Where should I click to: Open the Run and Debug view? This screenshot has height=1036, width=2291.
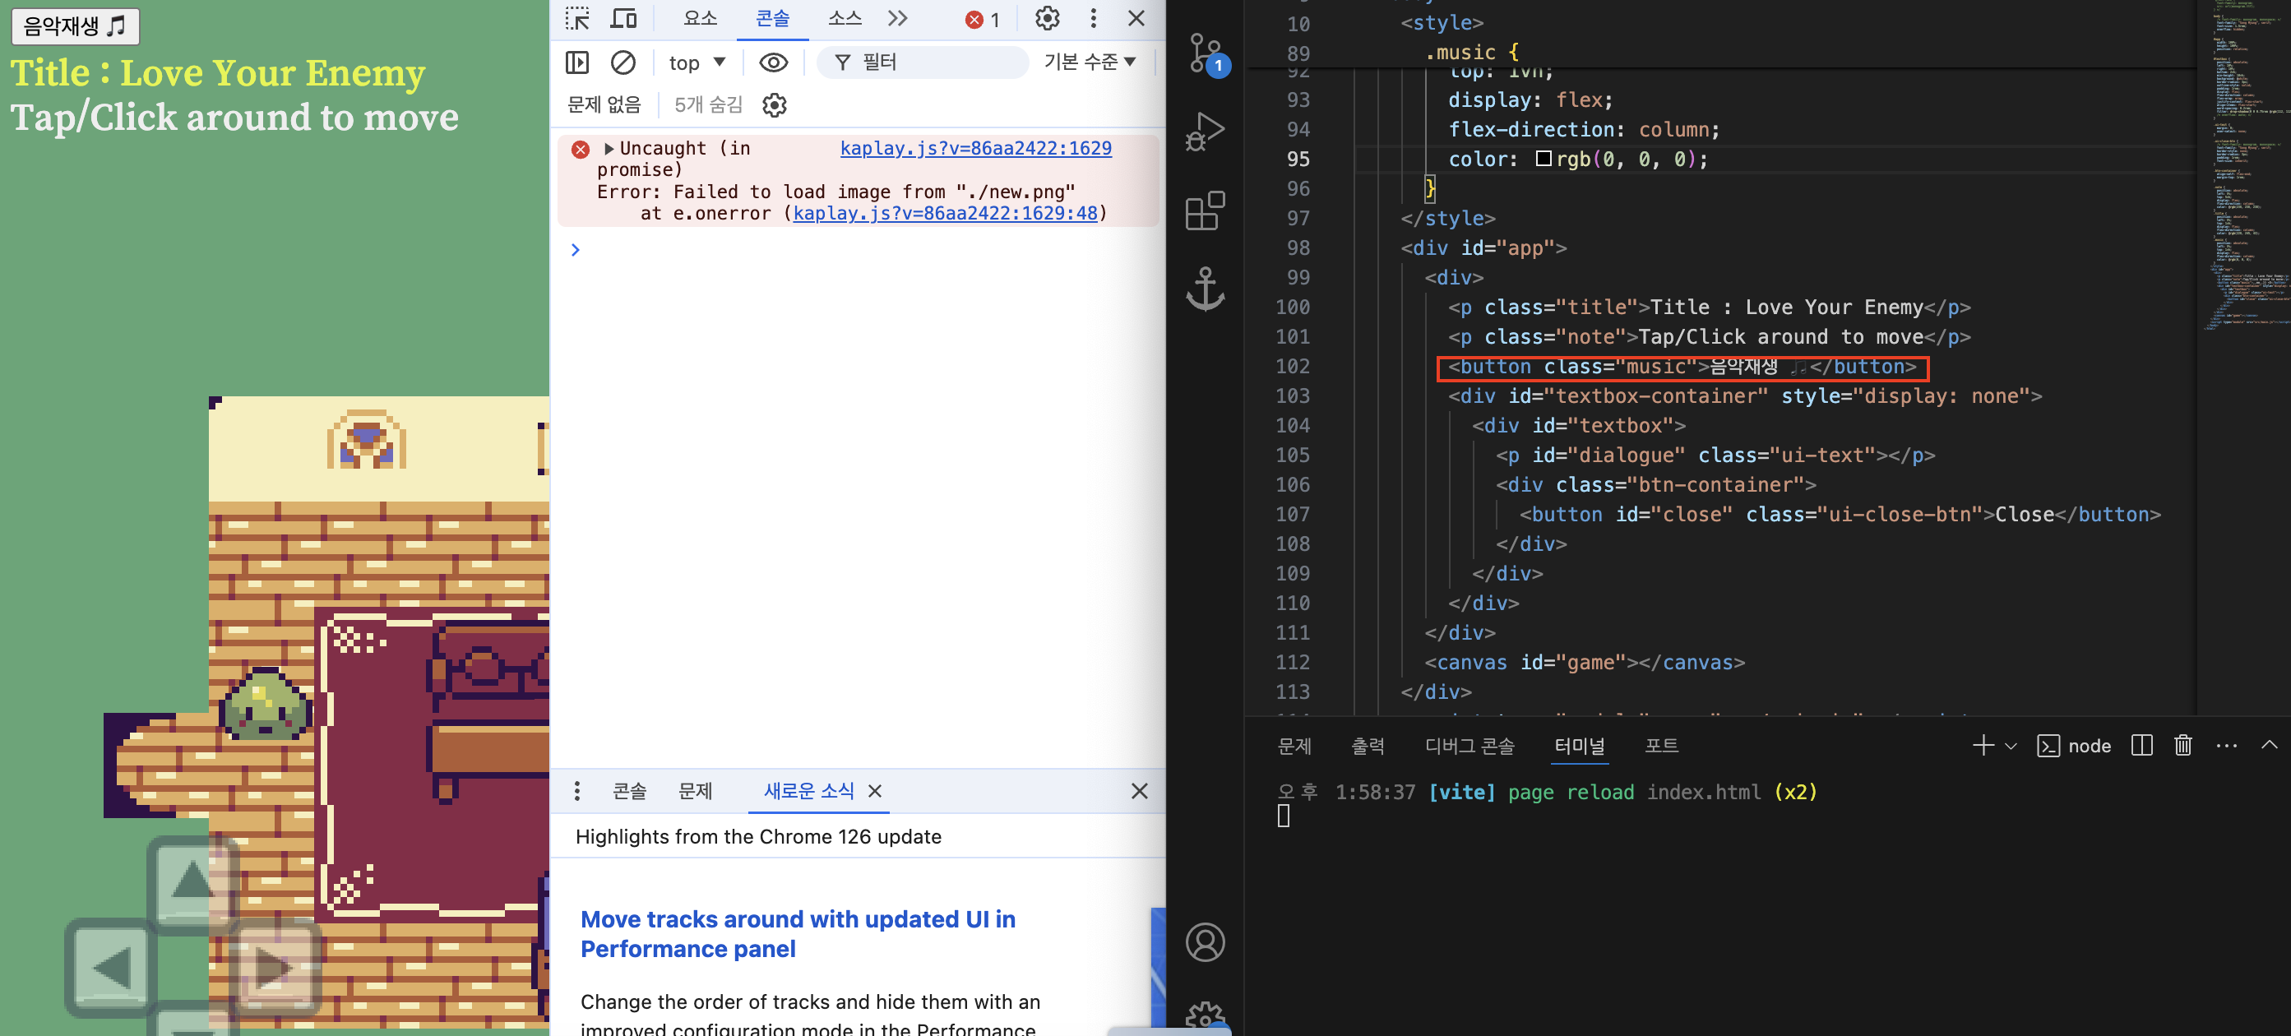(x=1205, y=132)
